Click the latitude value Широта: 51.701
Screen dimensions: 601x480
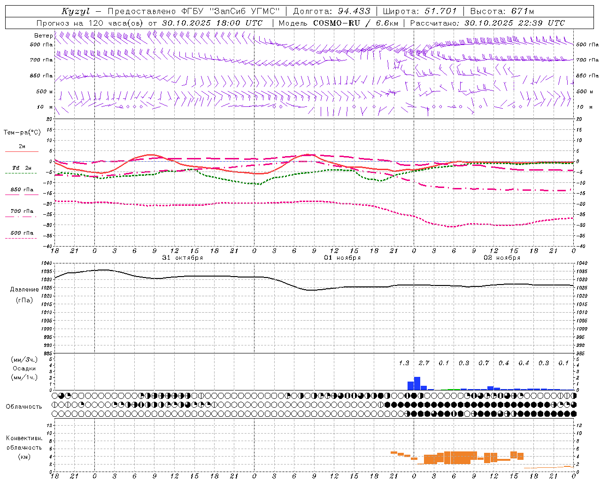tap(420, 11)
